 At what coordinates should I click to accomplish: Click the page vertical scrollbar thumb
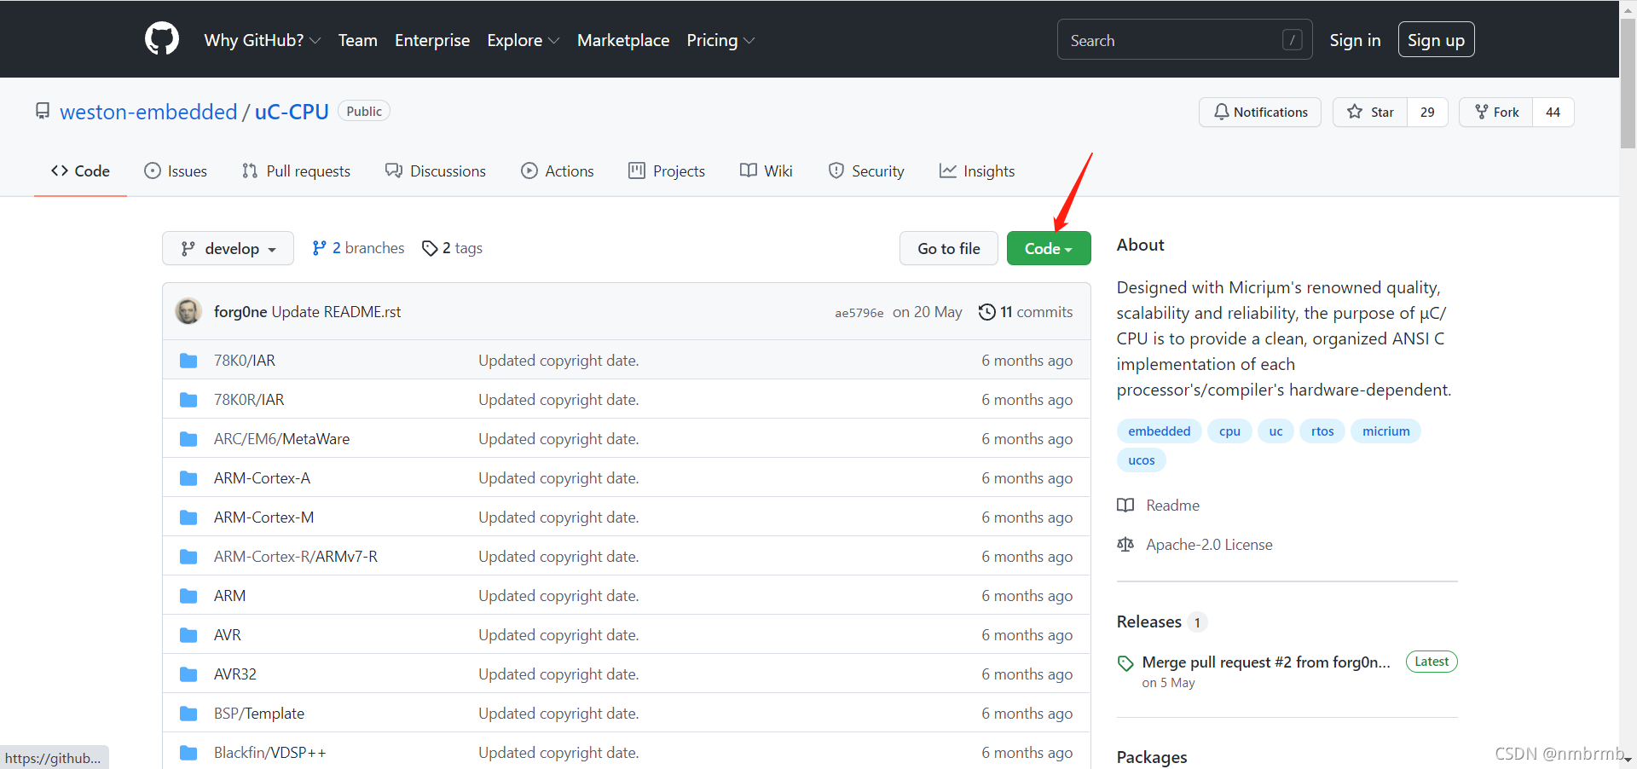tap(1628, 84)
